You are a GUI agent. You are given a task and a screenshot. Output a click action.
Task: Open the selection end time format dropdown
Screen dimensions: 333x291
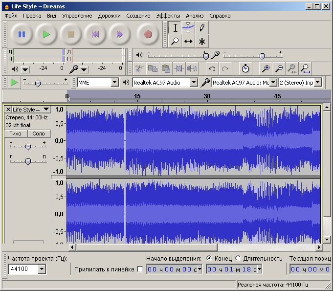click(259, 269)
